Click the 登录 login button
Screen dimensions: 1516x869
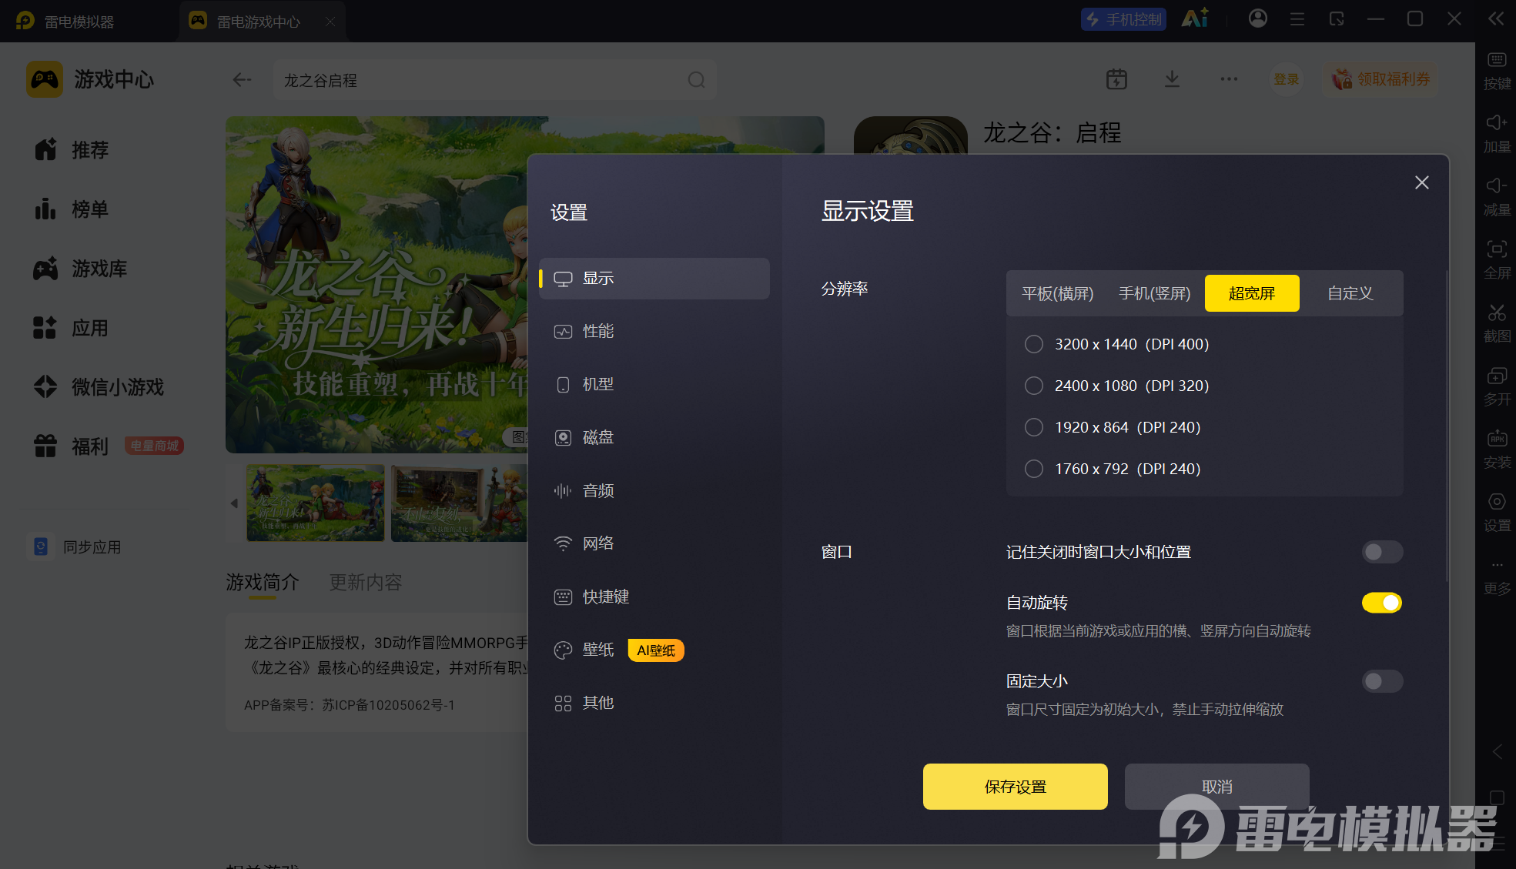(1286, 79)
